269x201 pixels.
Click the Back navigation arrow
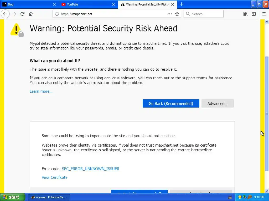pyautogui.click(x=5, y=14)
